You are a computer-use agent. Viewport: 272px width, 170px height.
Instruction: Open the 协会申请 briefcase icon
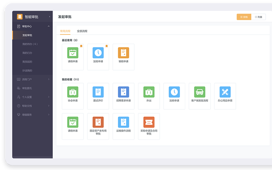73,92
